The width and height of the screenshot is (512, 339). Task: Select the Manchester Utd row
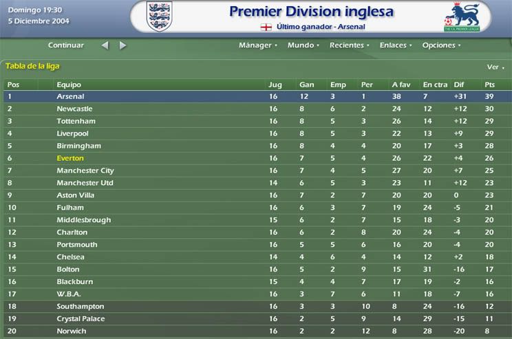(257, 183)
